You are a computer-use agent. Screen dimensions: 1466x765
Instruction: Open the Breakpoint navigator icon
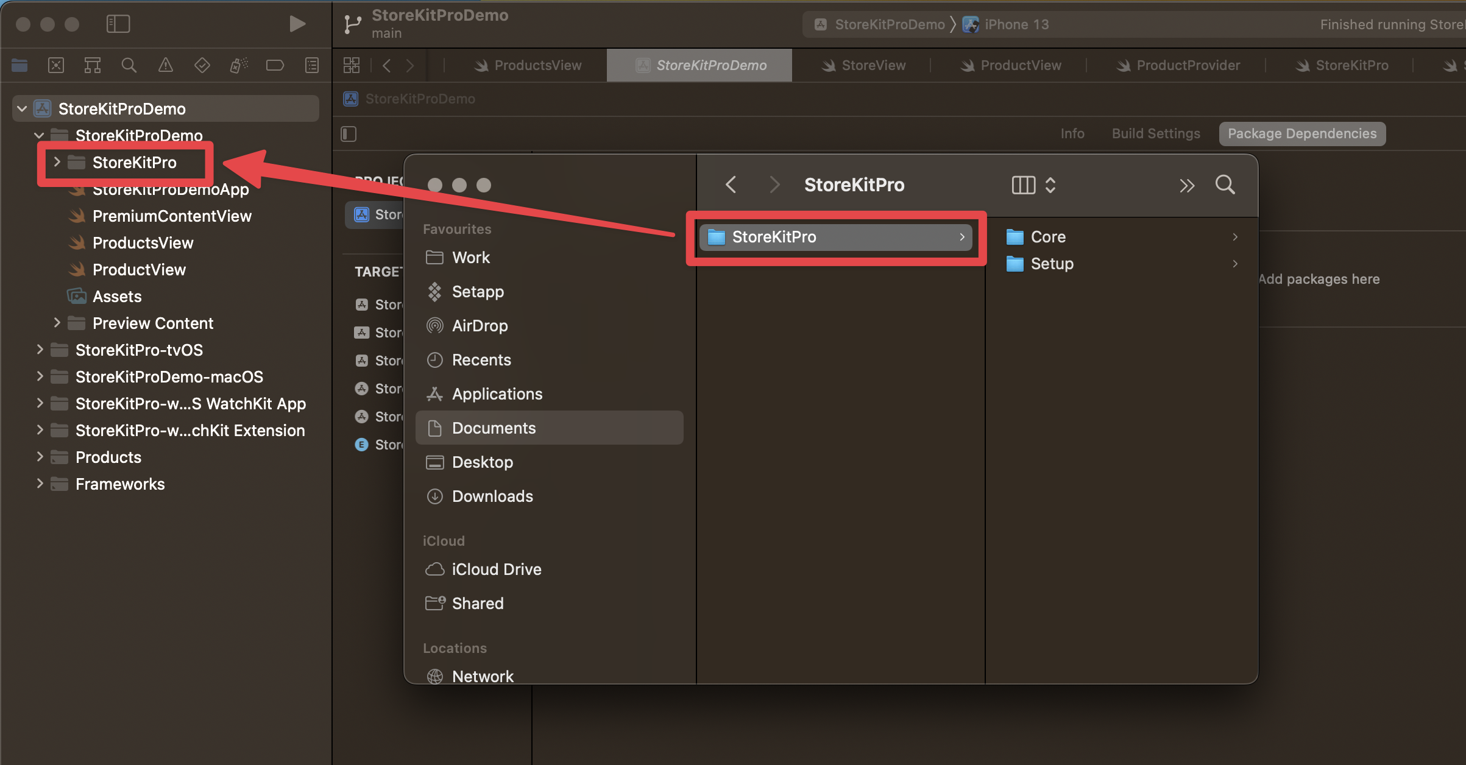tap(275, 65)
